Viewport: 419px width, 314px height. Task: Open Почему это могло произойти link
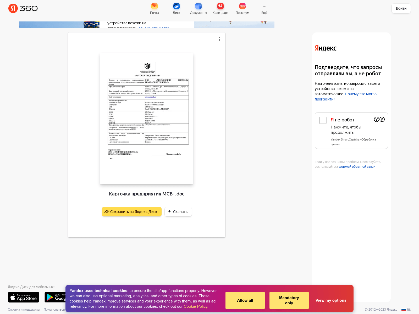[346, 97]
